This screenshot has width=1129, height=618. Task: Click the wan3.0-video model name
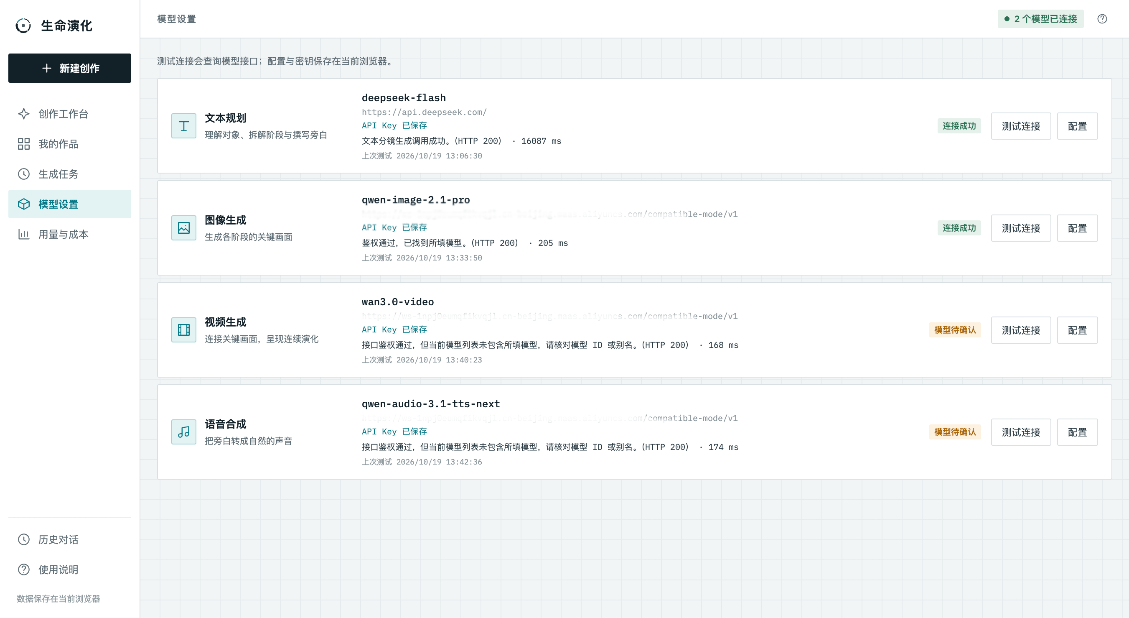pos(397,302)
